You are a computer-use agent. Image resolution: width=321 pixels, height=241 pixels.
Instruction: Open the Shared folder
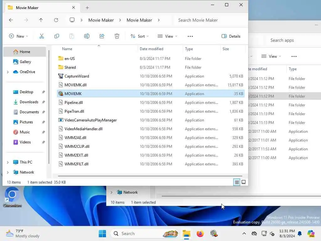click(x=70, y=67)
